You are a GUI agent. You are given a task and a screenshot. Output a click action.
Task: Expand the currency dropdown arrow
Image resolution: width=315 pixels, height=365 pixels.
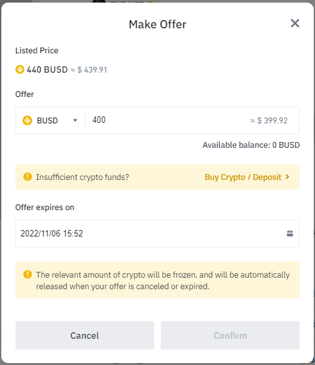[75, 120]
